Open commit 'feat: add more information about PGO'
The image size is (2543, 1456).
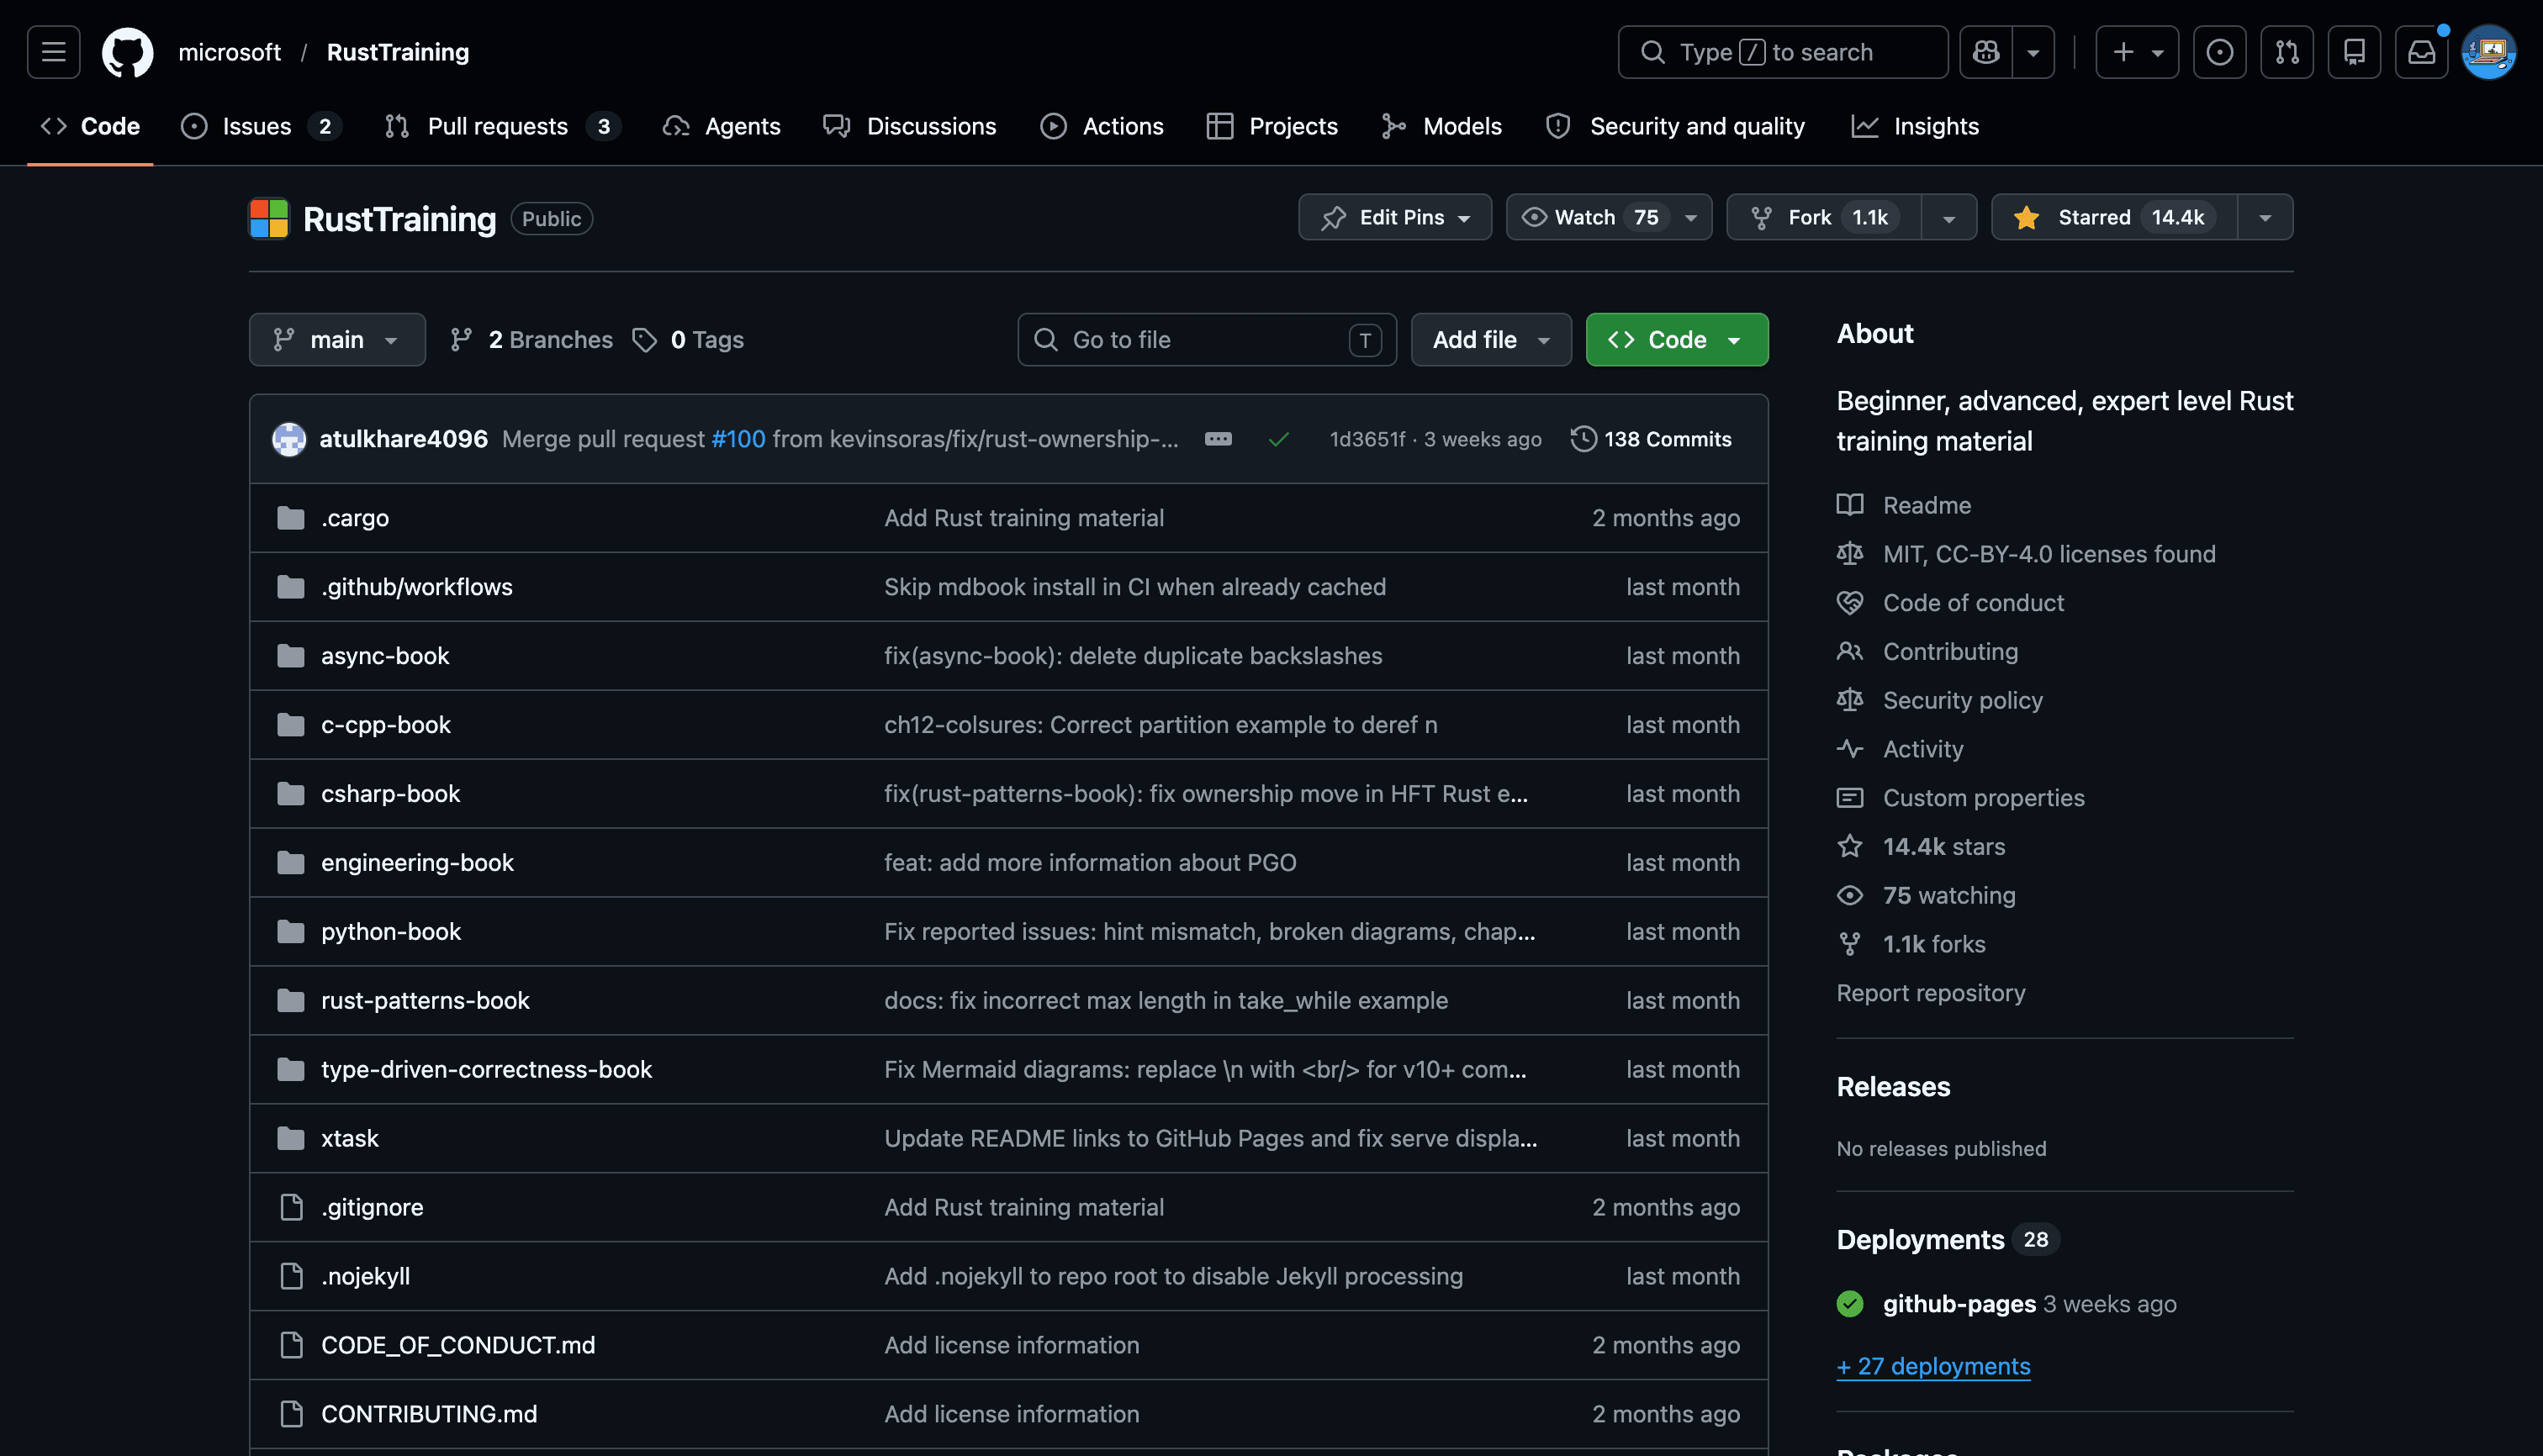coord(1091,863)
